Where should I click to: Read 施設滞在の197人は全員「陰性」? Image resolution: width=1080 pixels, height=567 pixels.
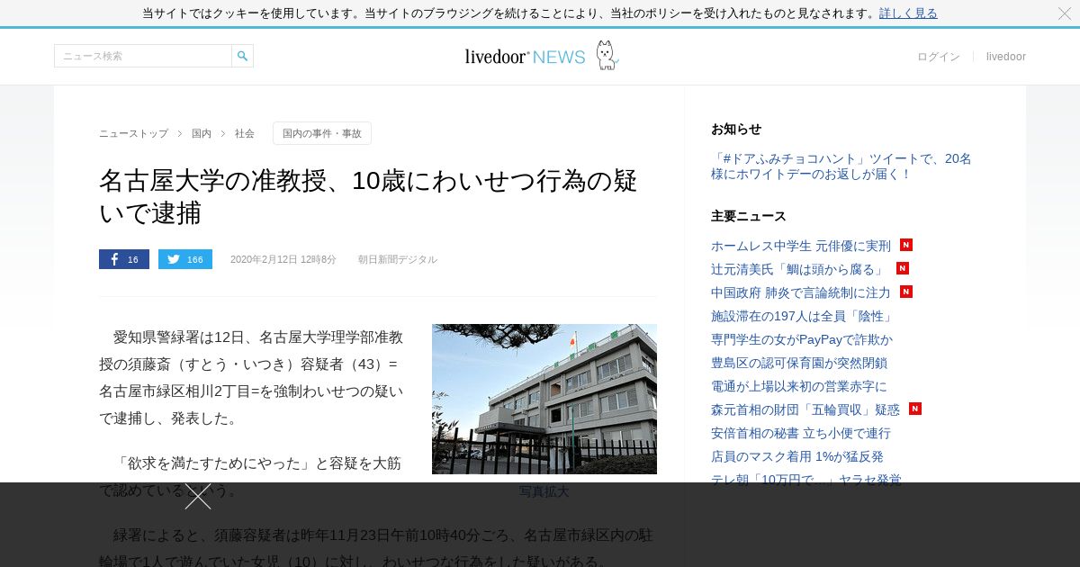(802, 316)
